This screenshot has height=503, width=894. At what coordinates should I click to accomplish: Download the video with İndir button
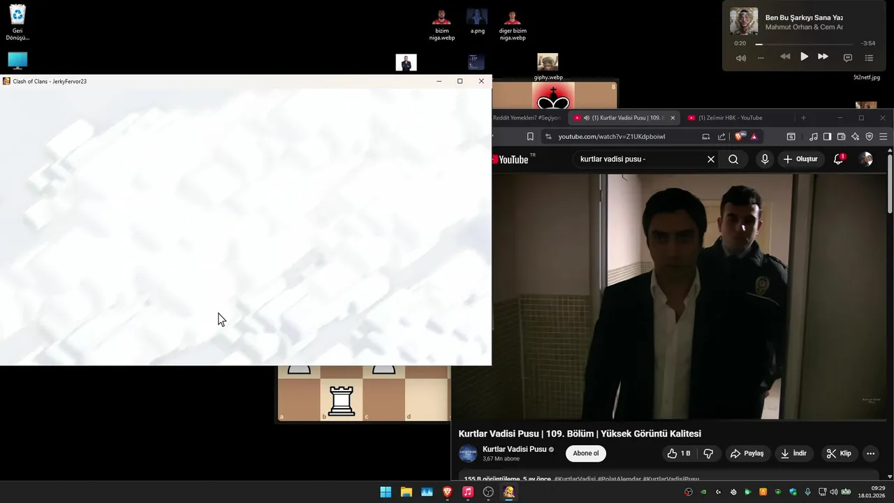tap(793, 453)
